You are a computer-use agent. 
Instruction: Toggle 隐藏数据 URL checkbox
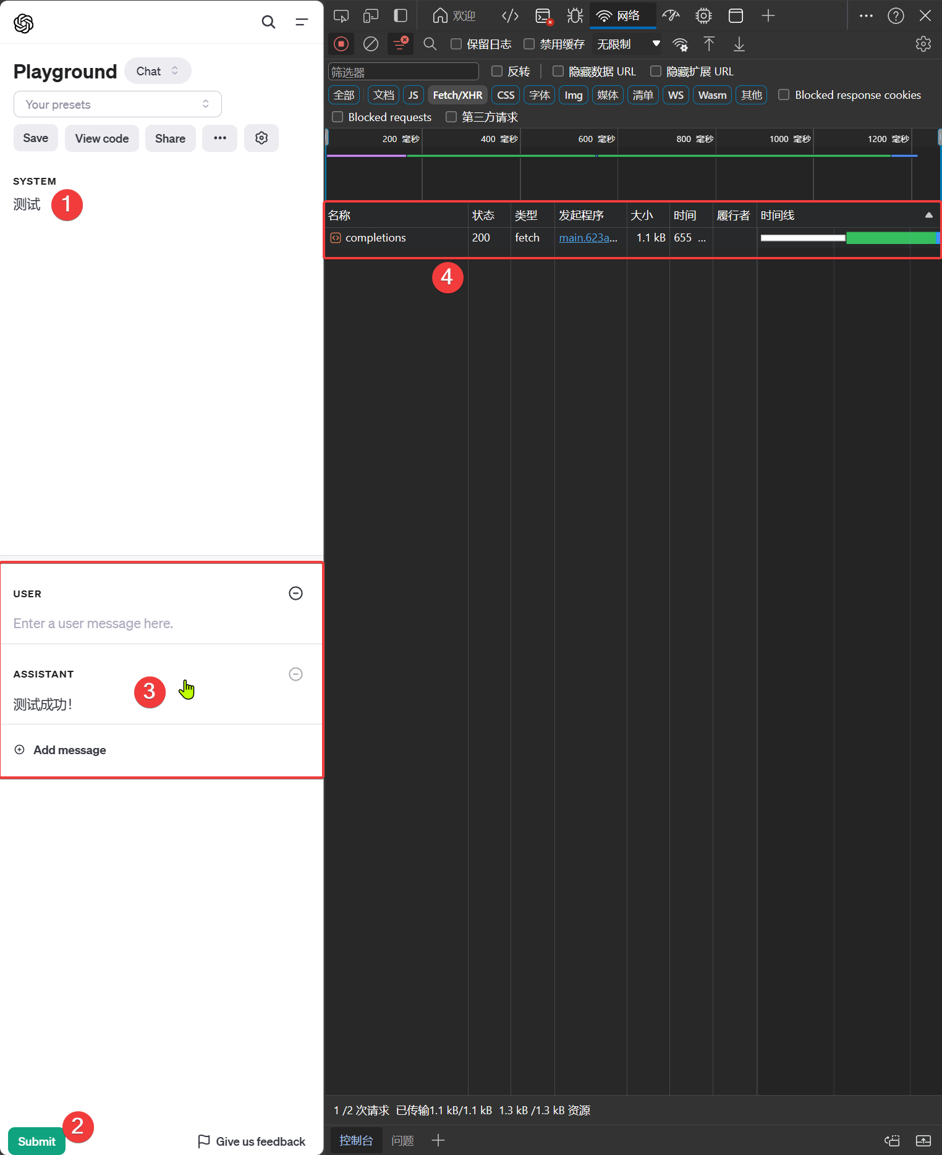(x=558, y=71)
